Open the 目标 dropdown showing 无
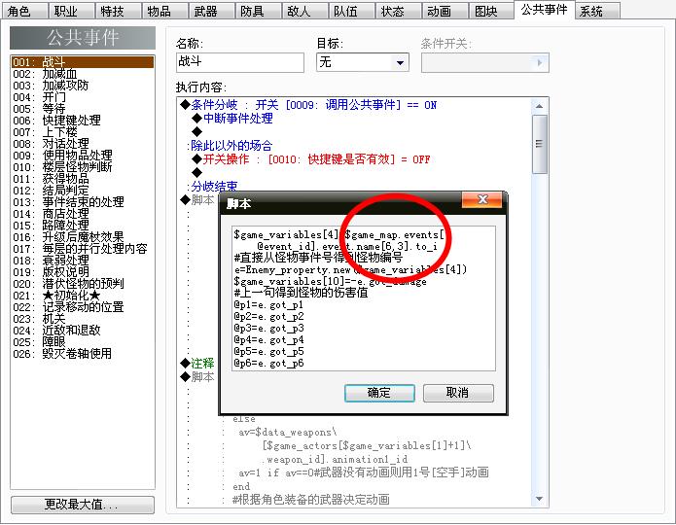Image resolution: width=676 pixels, height=525 pixels. pos(362,62)
